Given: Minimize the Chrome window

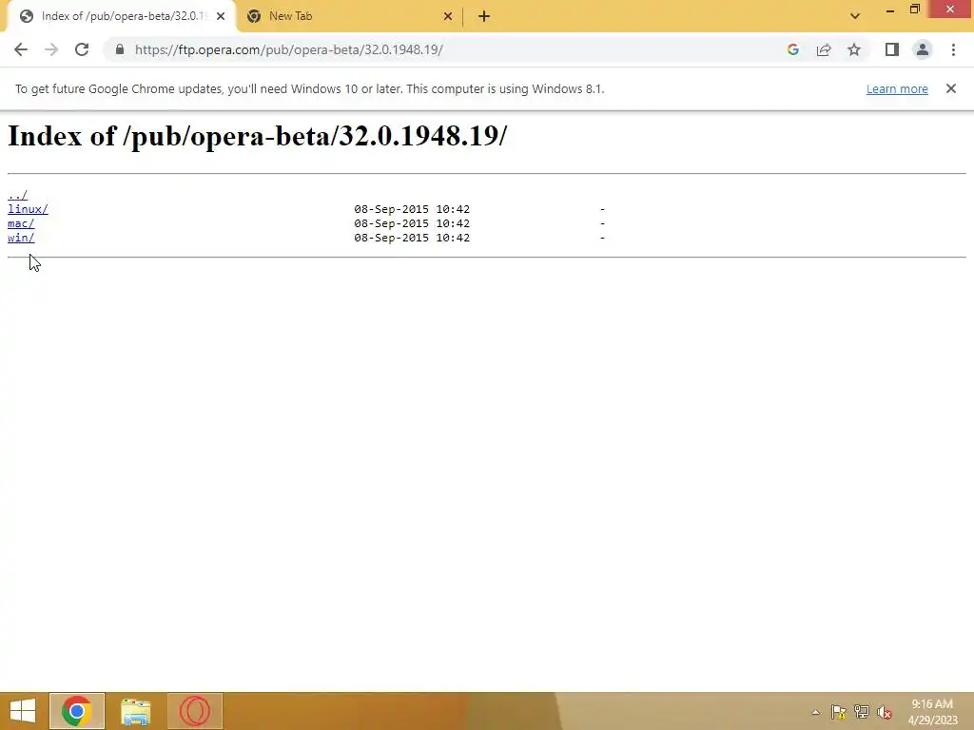Looking at the screenshot, I should 890,10.
